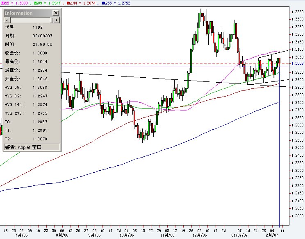Click the 12月/06 month label on time axis
Screen dimensions: 305x239
pyautogui.click(x=200, y=235)
